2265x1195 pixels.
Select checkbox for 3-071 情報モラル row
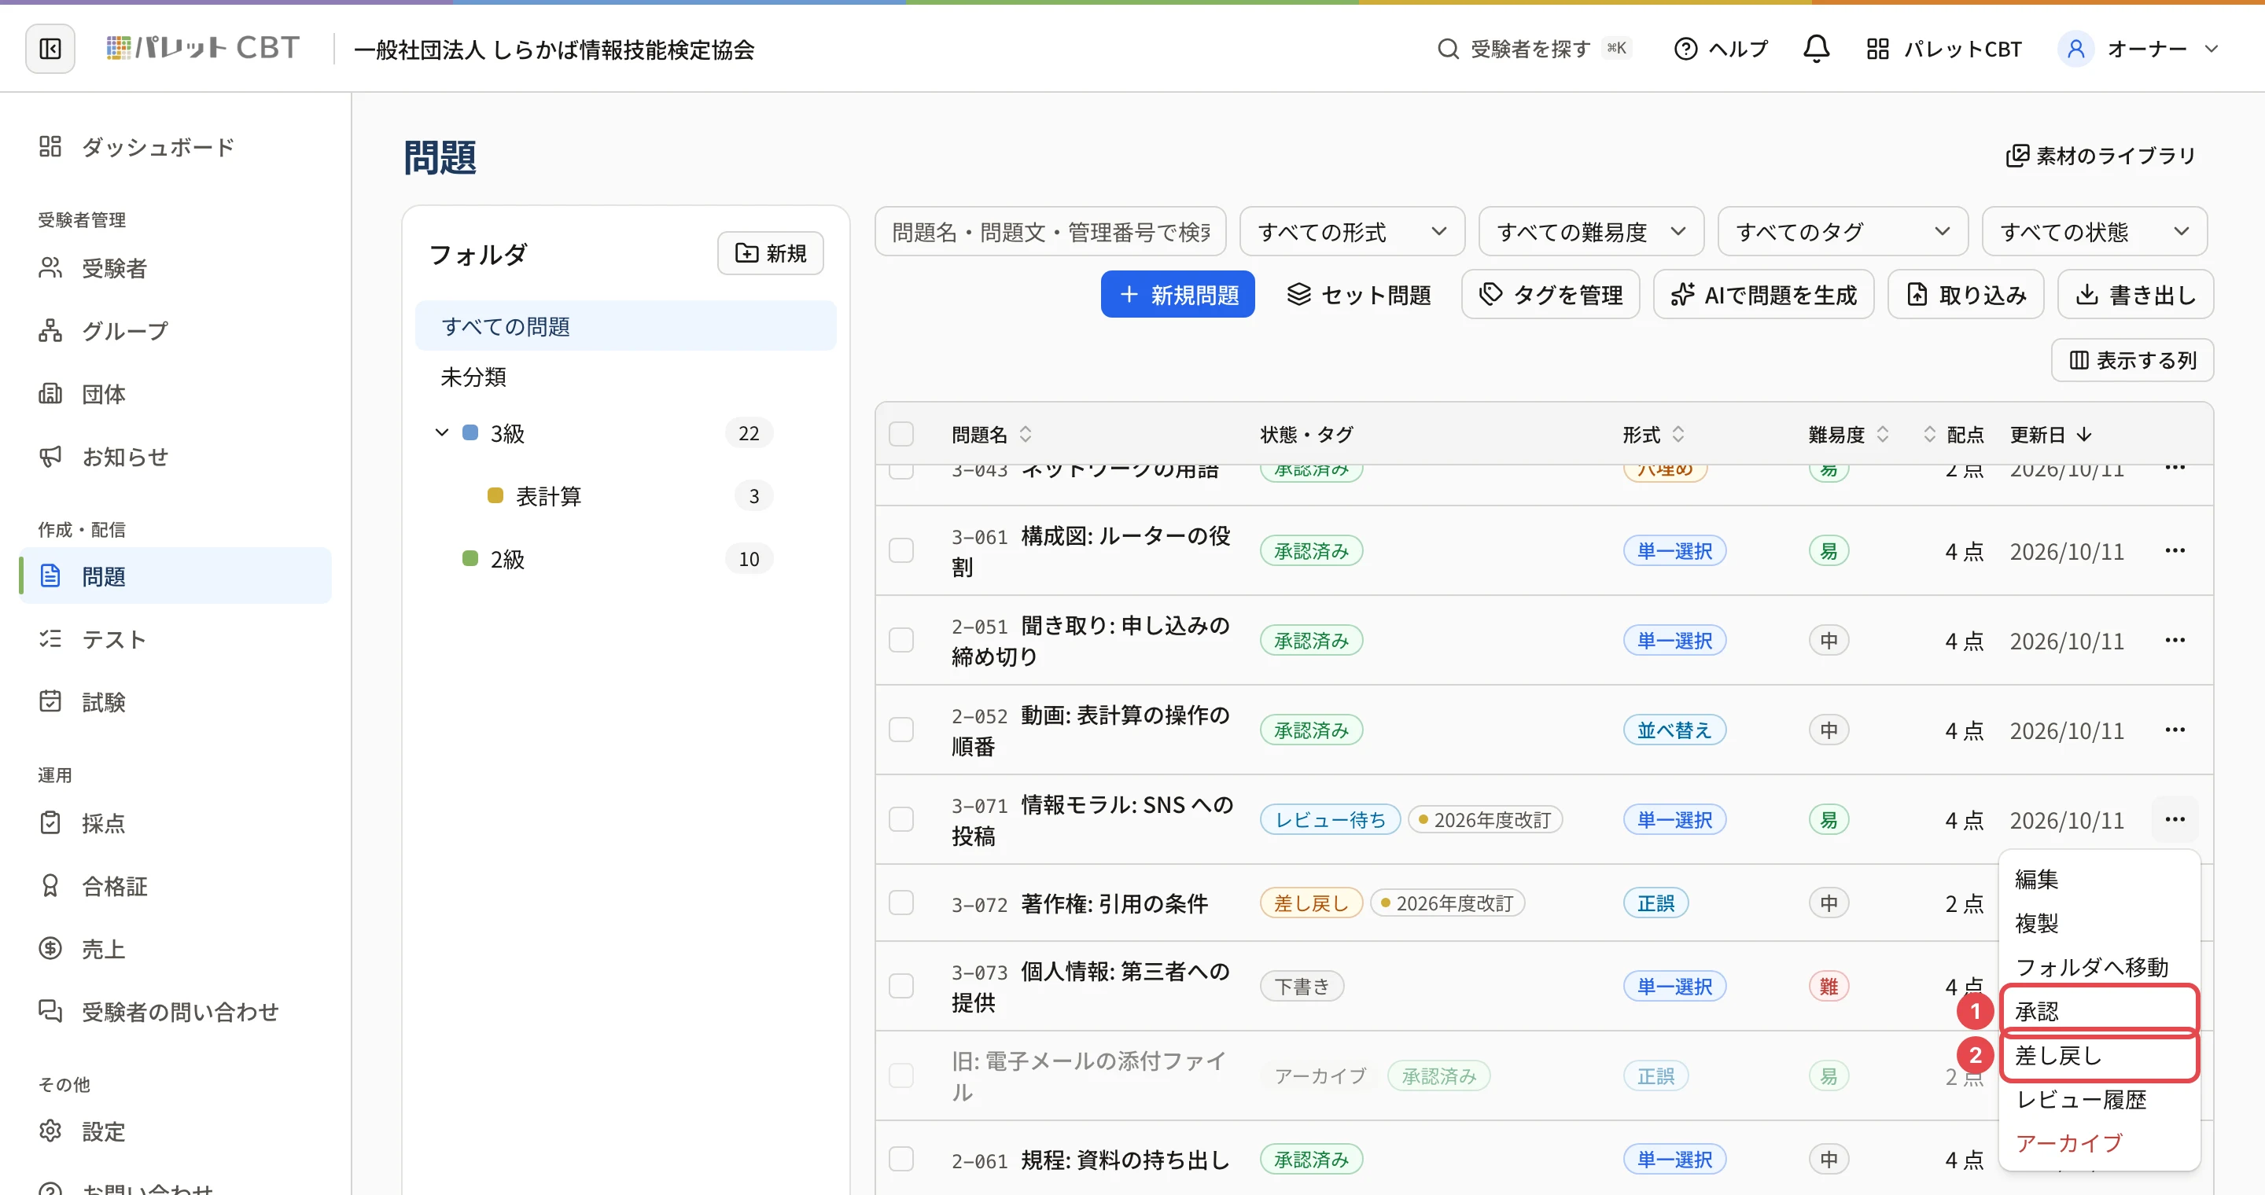pyautogui.click(x=901, y=820)
